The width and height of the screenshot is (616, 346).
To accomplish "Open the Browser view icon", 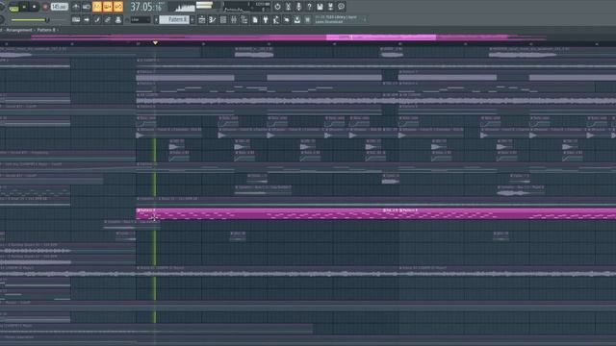I will coord(244,19).
